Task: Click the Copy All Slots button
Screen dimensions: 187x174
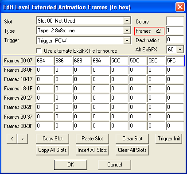Action: tap(52, 150)
